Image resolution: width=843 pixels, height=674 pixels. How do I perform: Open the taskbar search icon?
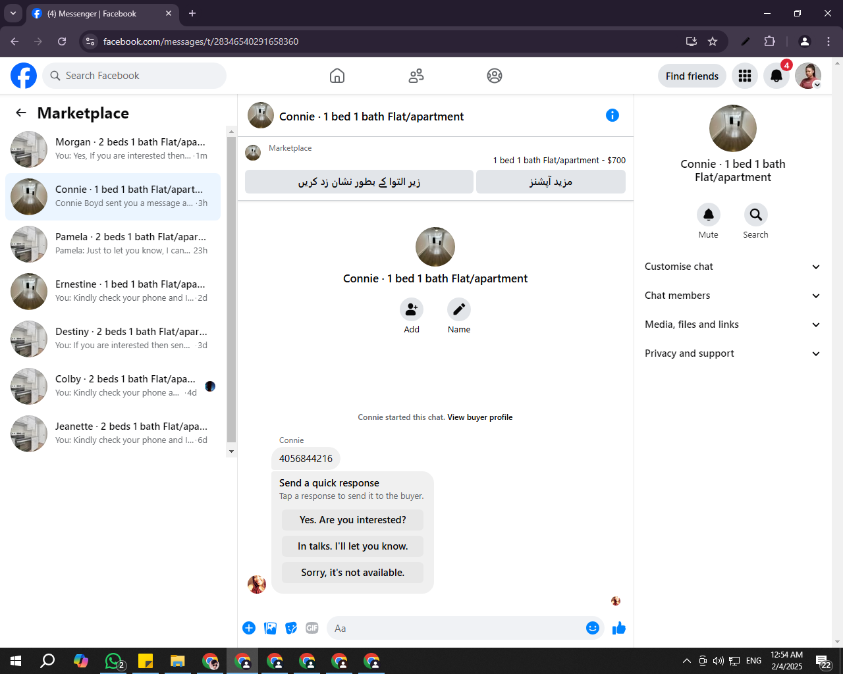47,661
